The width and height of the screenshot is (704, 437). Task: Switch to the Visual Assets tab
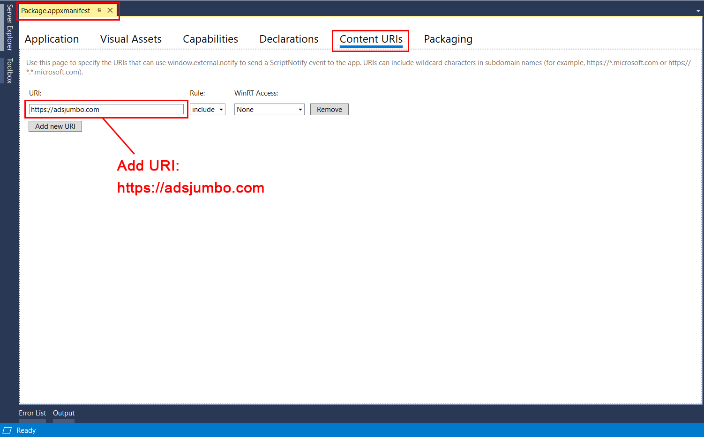(131, 39)
